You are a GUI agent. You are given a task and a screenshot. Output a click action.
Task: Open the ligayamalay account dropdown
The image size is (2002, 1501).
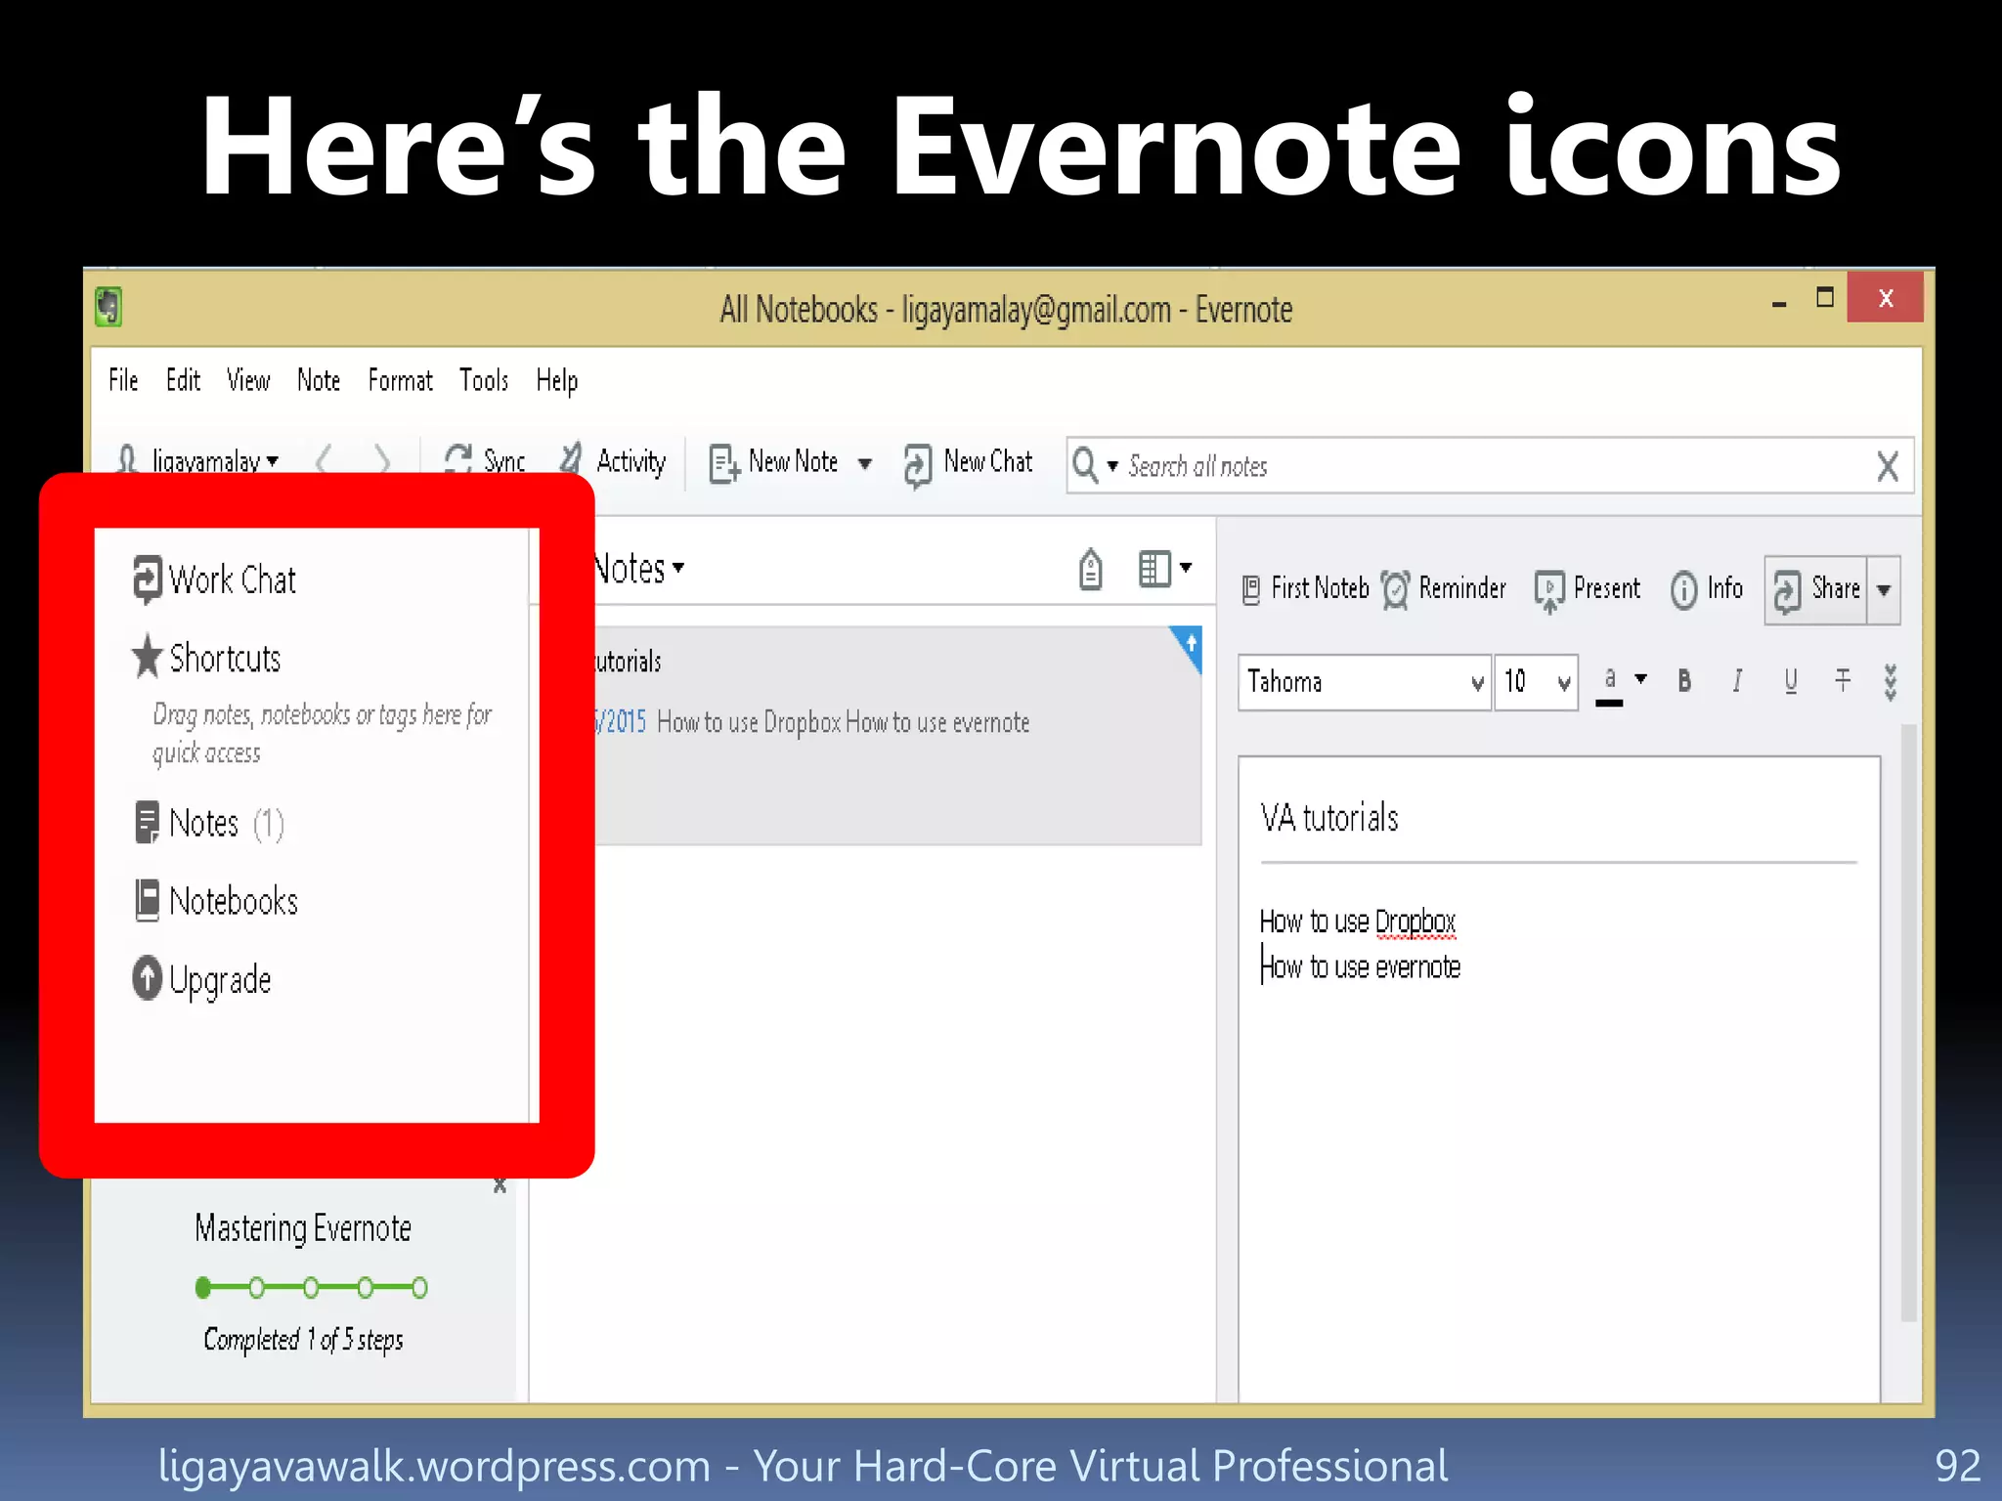pos(197,460)
